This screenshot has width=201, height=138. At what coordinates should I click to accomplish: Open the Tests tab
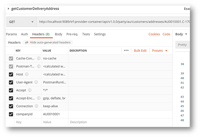(86, 34)
